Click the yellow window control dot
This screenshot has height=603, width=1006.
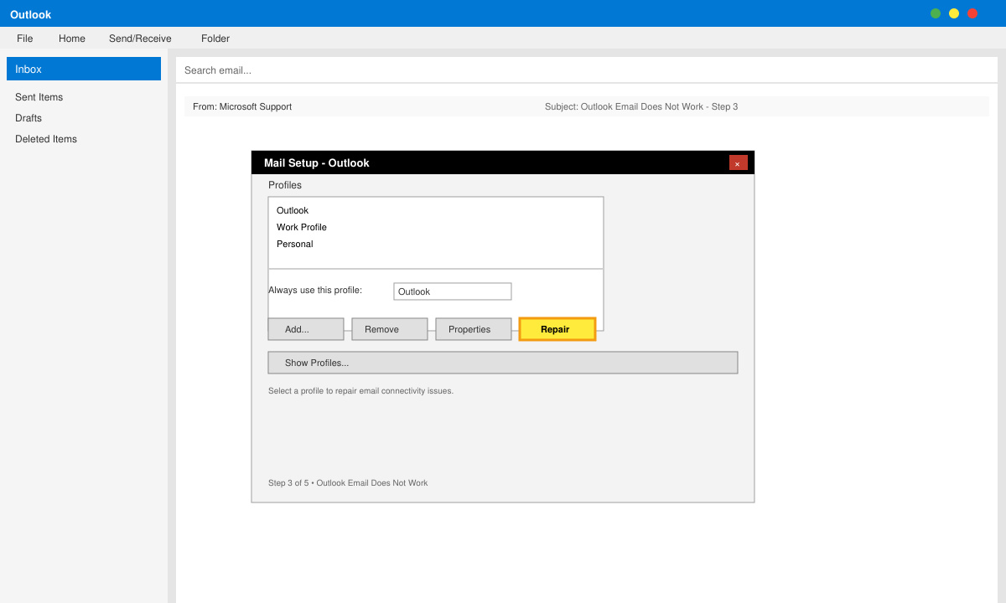[x=954, y=13]
